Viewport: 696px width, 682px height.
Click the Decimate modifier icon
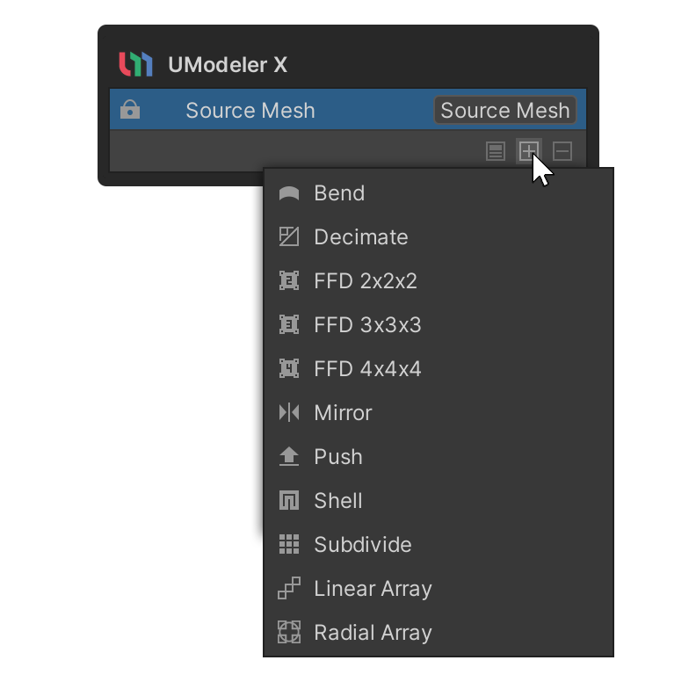289,236
